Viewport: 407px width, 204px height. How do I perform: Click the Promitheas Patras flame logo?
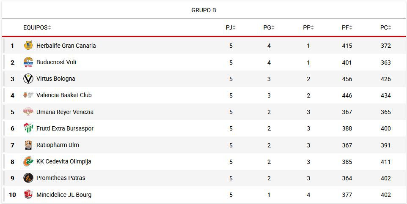click(28, 178)
